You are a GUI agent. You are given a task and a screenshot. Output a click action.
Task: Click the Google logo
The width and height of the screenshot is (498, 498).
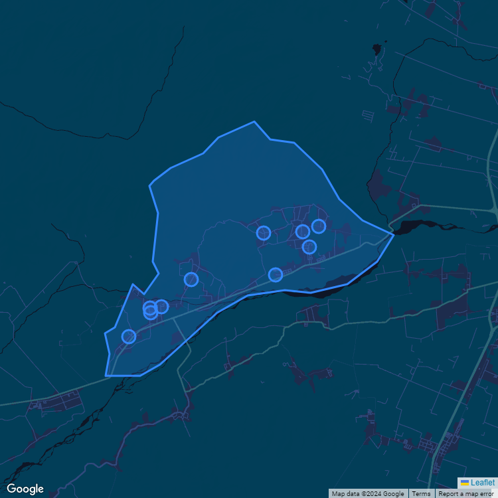pyautogui.click(x=25, y=489)
